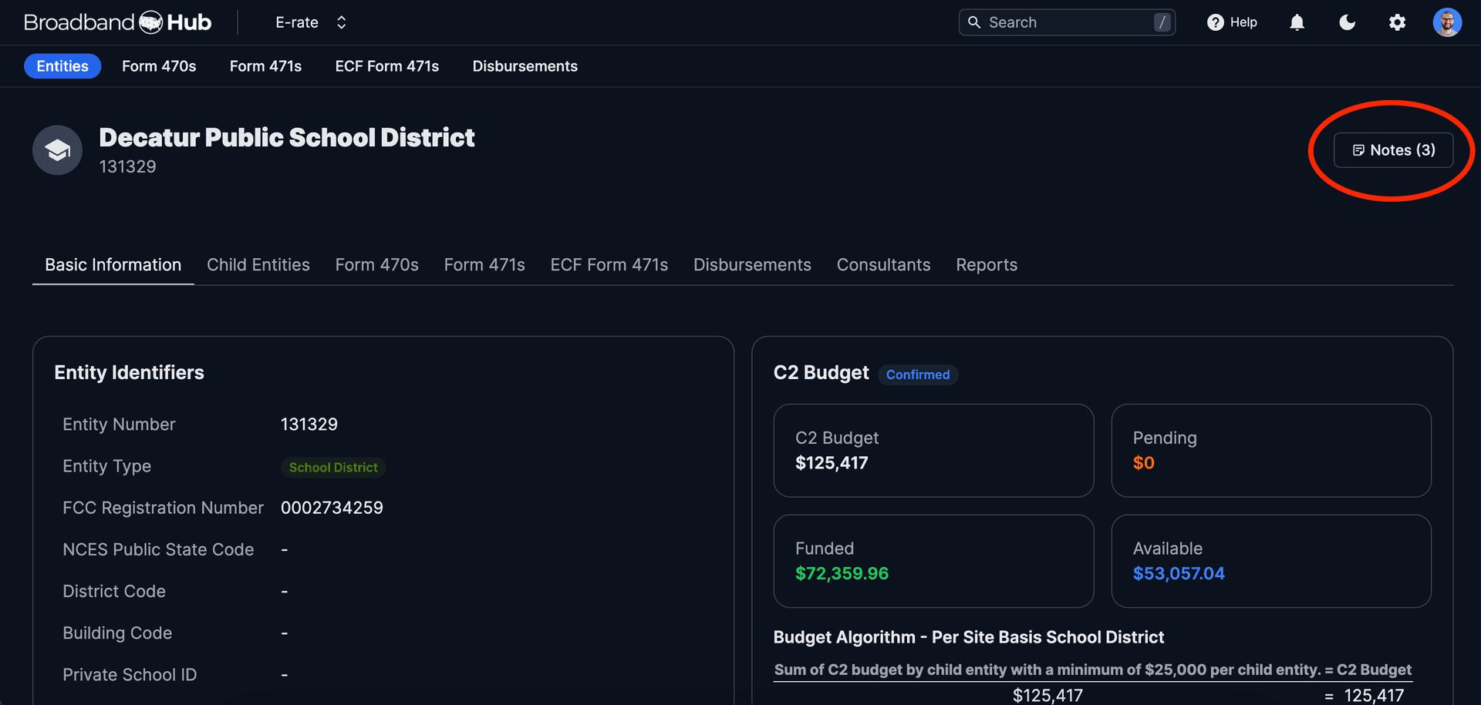
Task: Switch to the Child Entities tab
Action: (258, 265)
